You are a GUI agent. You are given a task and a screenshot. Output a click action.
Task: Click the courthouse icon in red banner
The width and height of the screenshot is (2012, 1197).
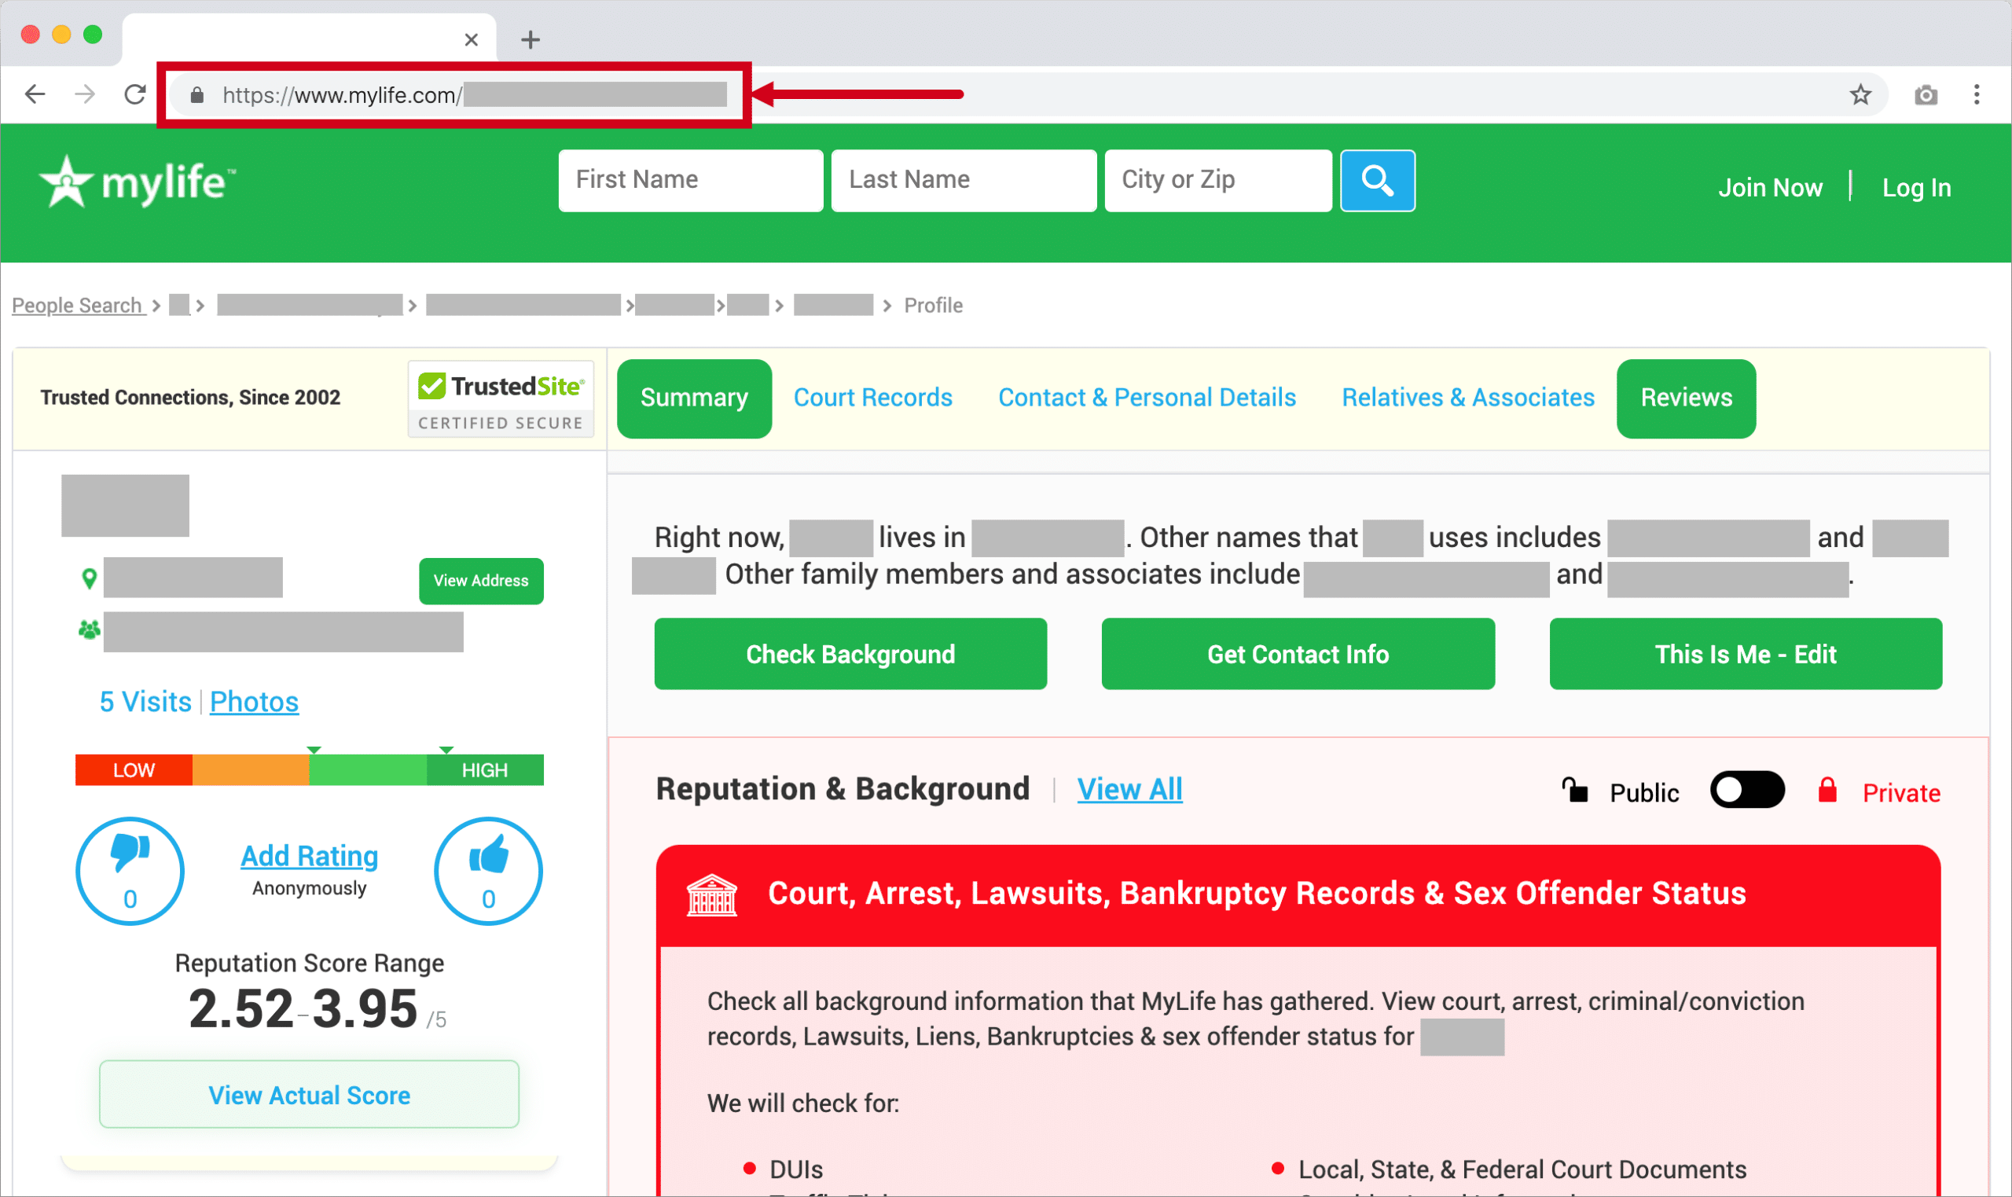[711, 895]
